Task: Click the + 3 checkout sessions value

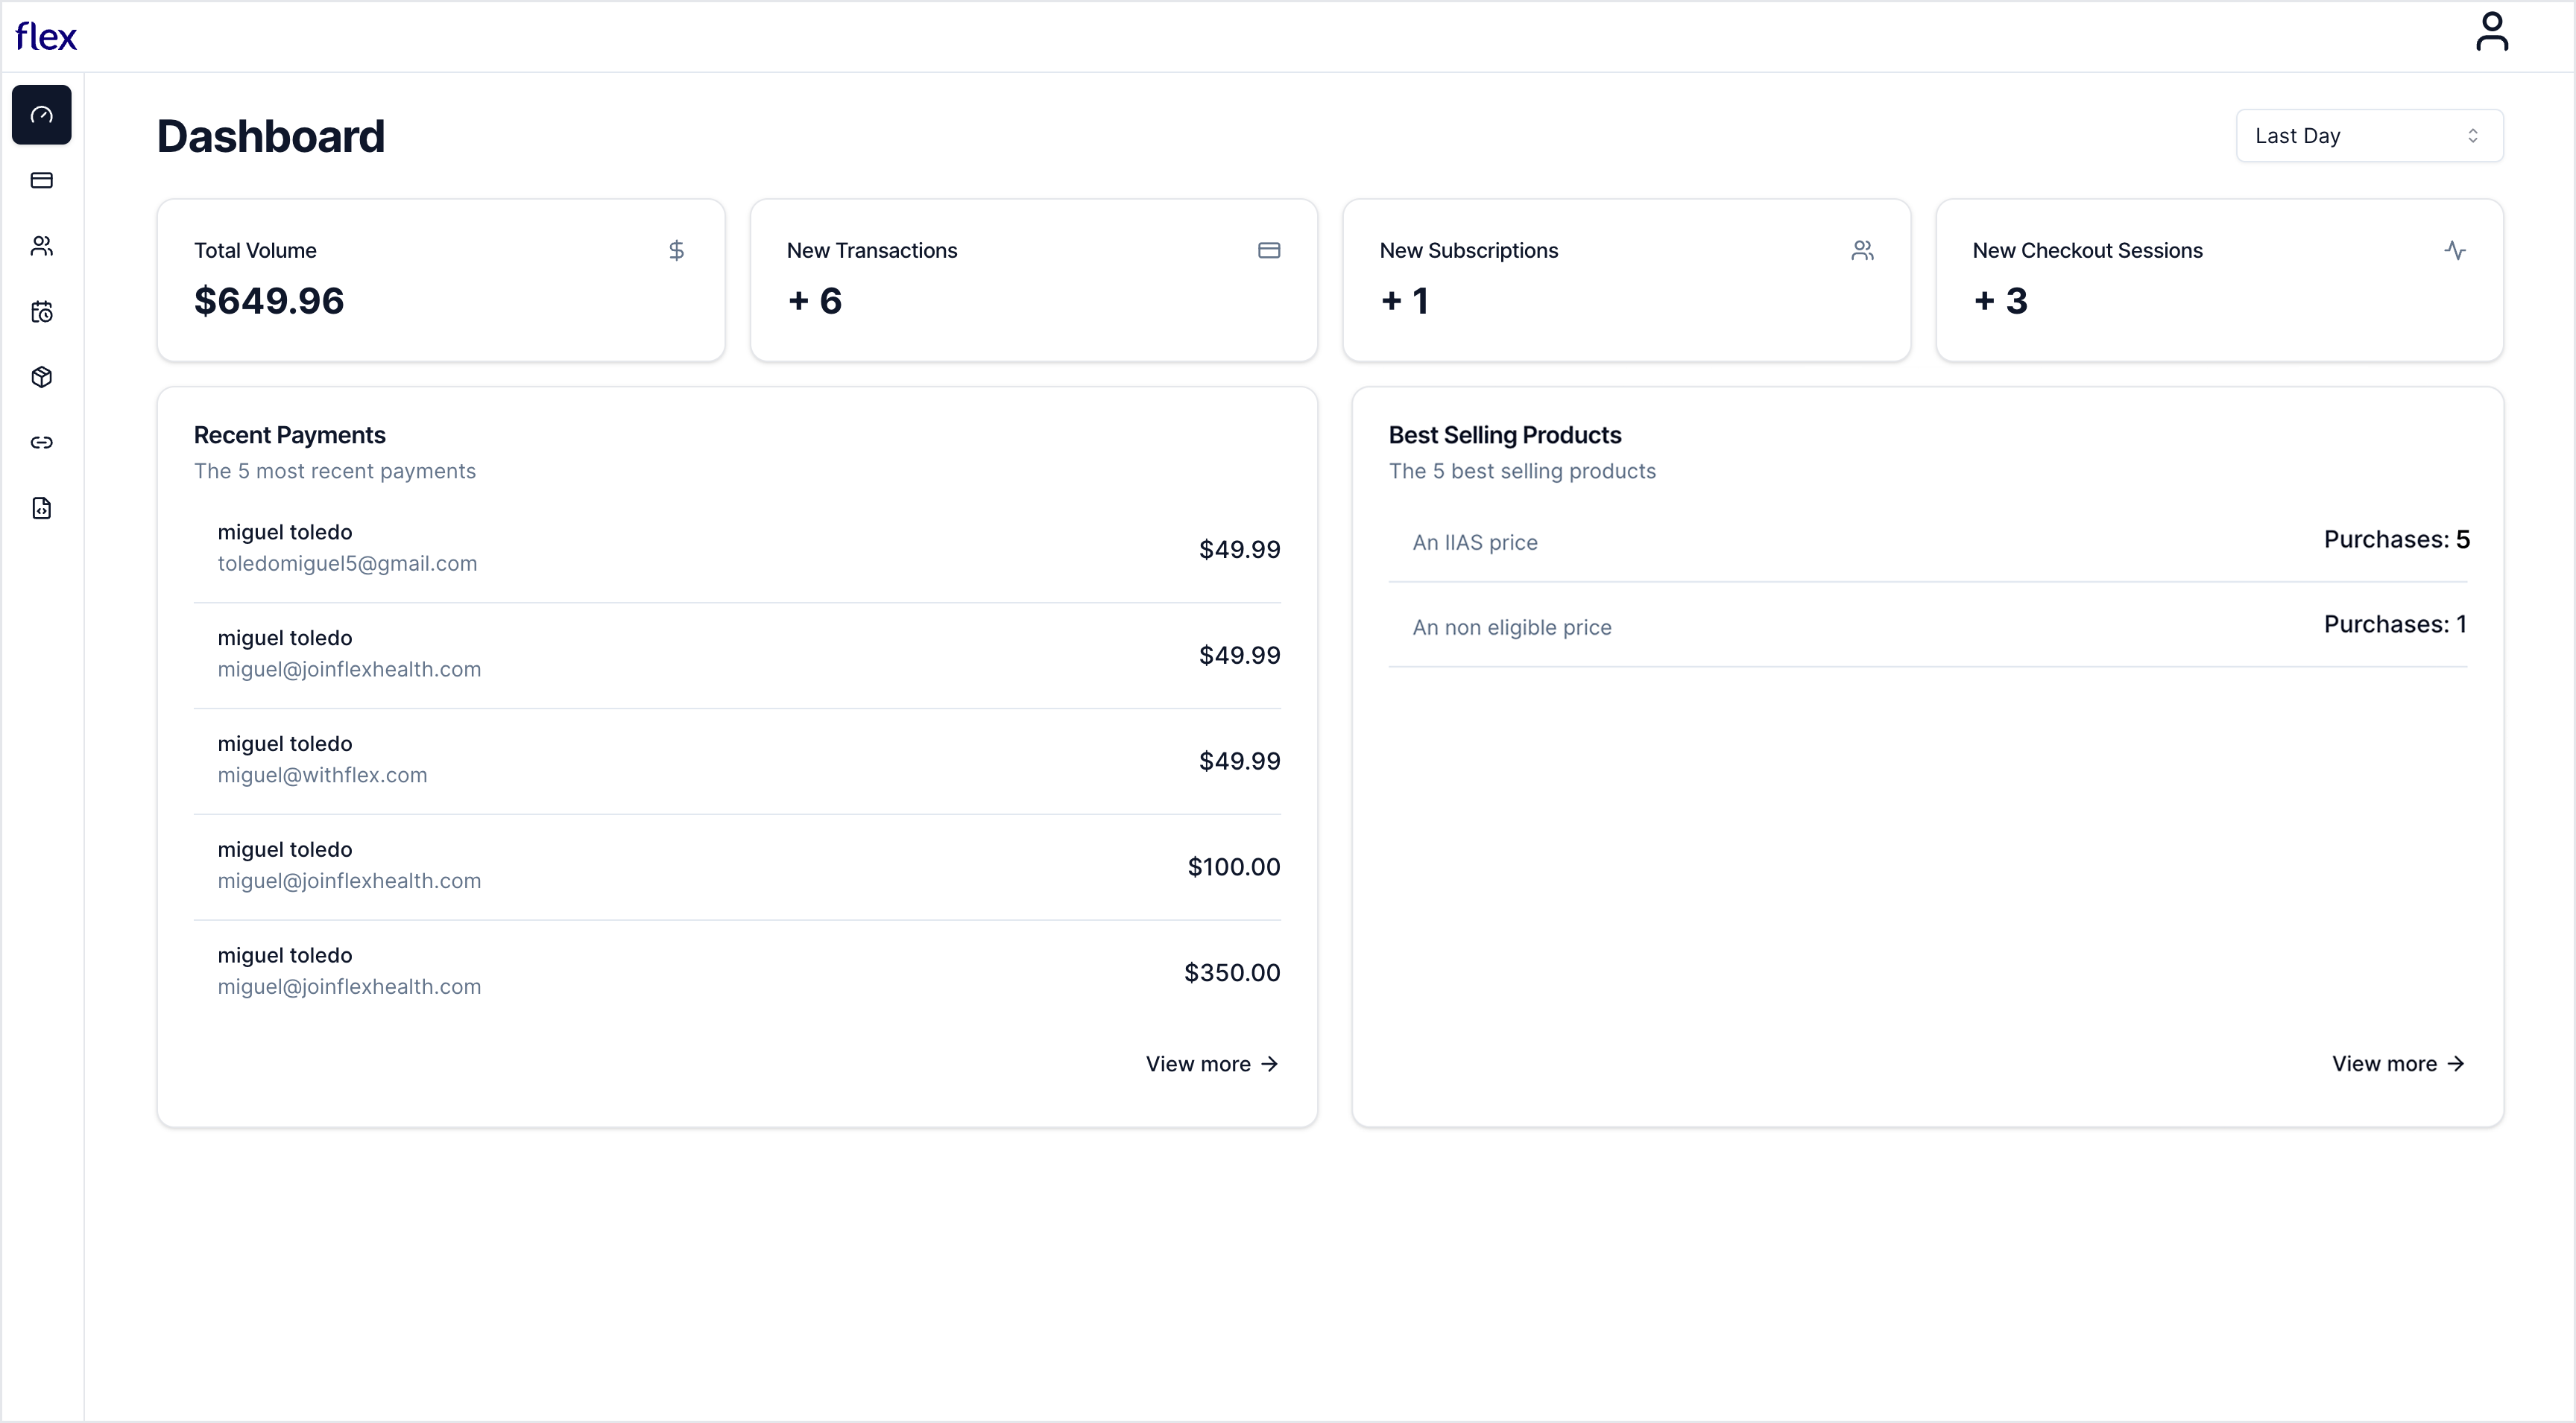Action: [2000, 301]
